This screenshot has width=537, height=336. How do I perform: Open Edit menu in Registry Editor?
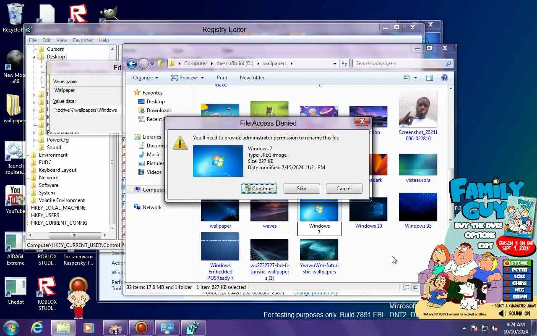pos(47,40)
